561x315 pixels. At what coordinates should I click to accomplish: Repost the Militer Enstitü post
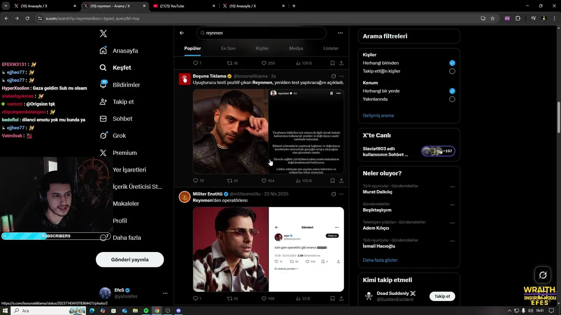[x=232, y=298]
